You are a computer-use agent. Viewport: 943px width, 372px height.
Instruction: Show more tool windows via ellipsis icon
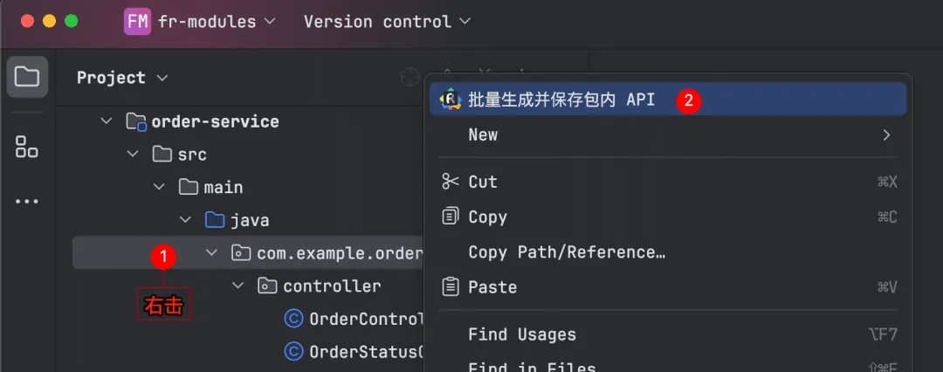(x=27, y=201)
